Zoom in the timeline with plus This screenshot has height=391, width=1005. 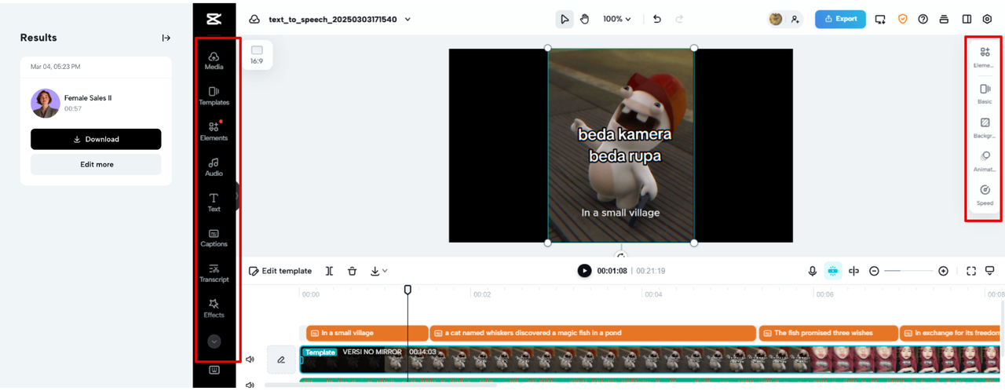[943, 271]
